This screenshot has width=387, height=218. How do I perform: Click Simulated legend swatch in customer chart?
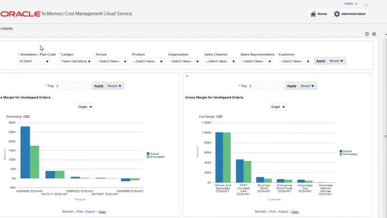(341, 154)
